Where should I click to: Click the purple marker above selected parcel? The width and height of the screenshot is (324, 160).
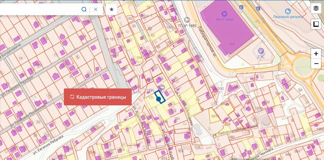click(x=162, y=88)
